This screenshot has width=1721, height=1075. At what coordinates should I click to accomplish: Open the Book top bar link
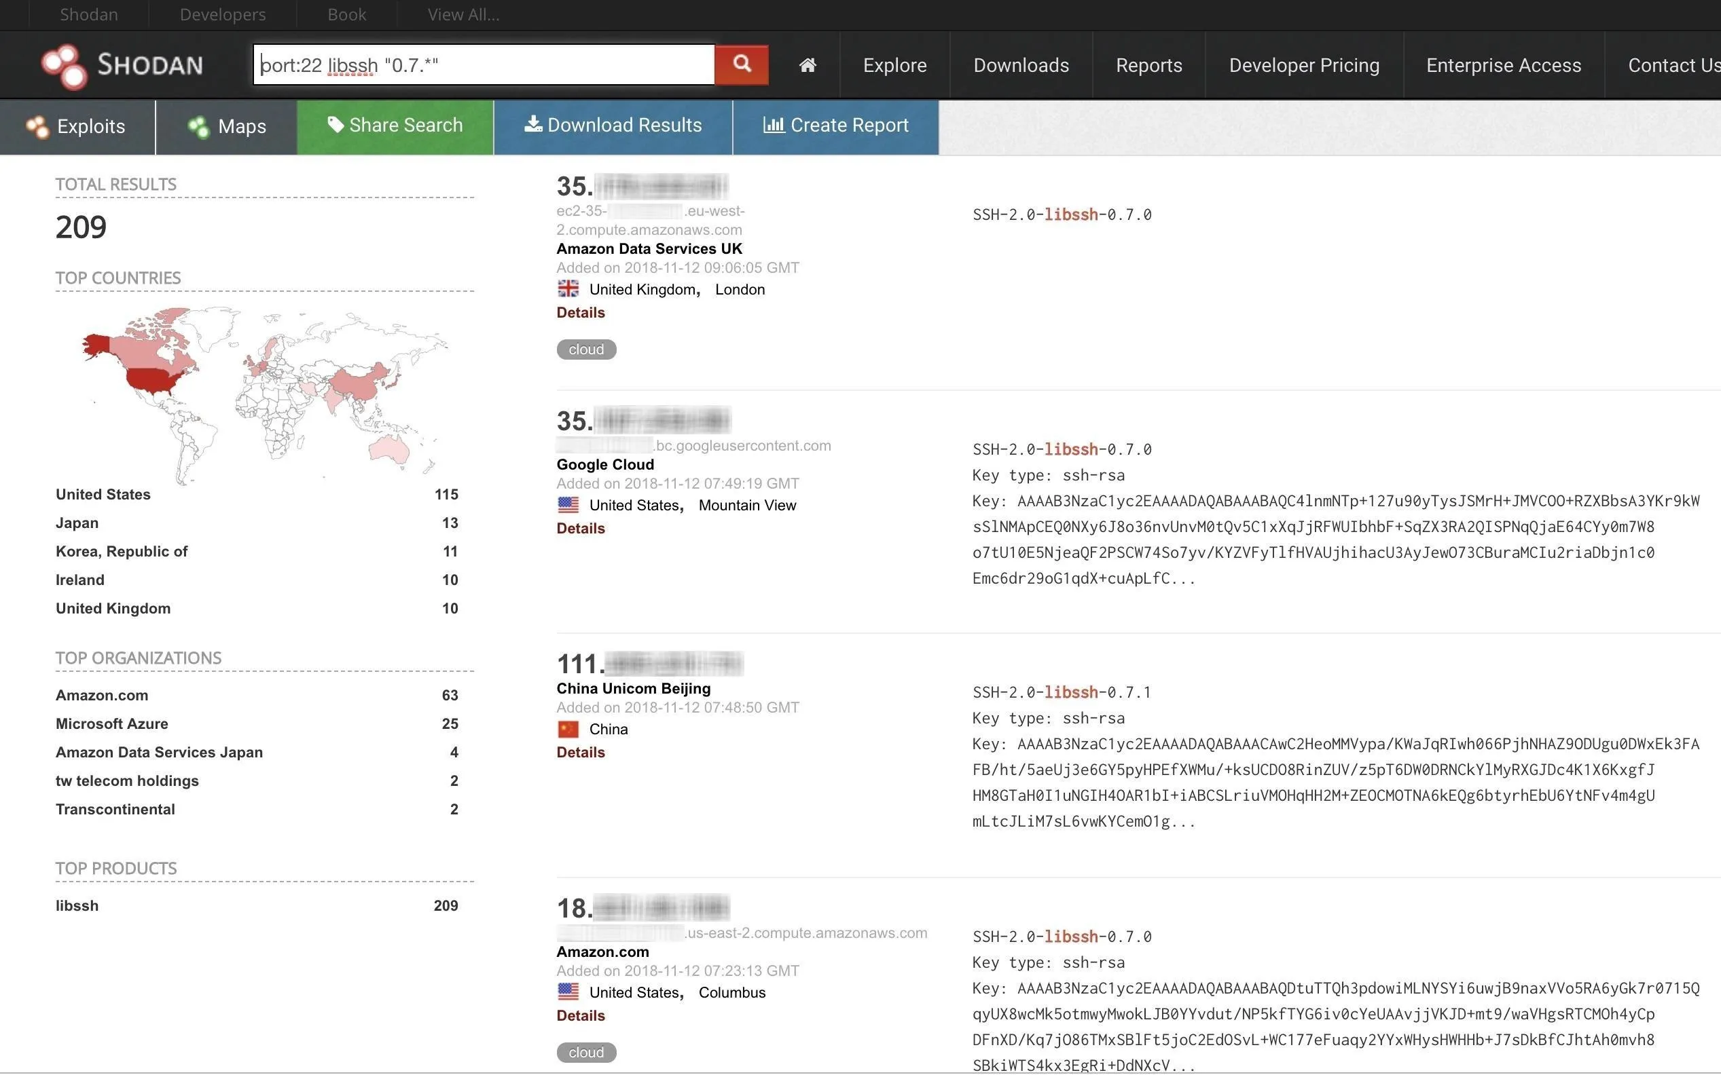click(346, 14)
